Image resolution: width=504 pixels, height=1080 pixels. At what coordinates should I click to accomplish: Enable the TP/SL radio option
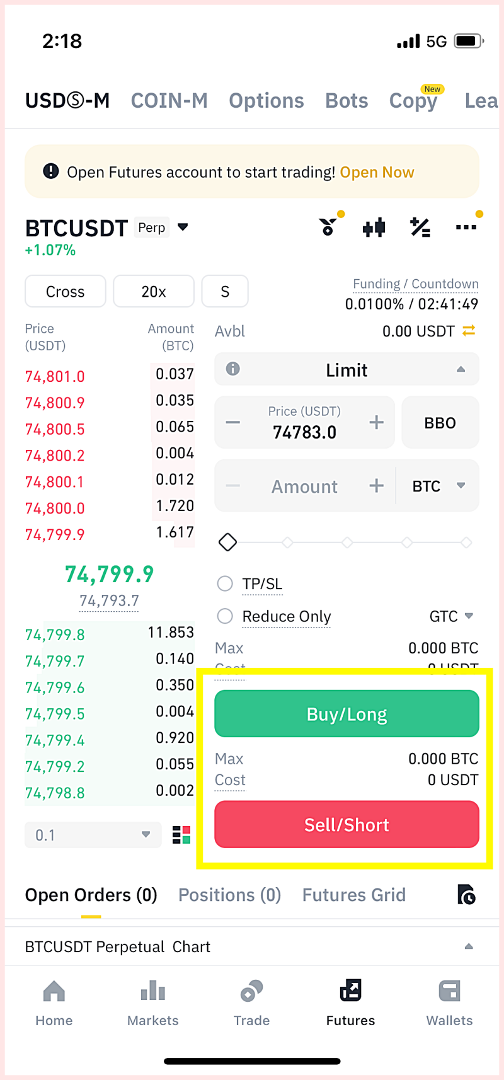[x=225, y=583]
